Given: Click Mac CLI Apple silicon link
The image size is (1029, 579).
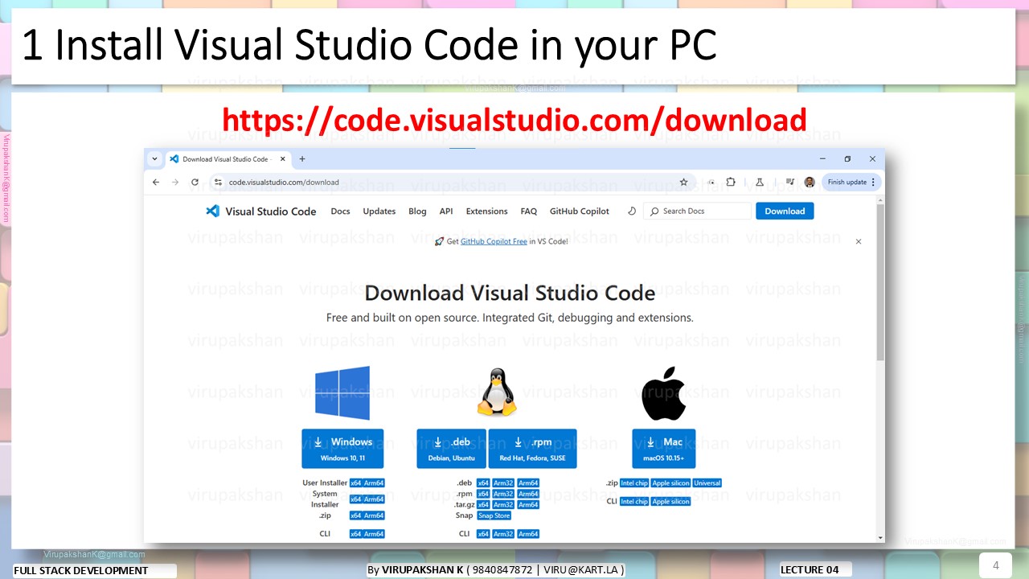Looking at the screenshot, I should point(670,502).
